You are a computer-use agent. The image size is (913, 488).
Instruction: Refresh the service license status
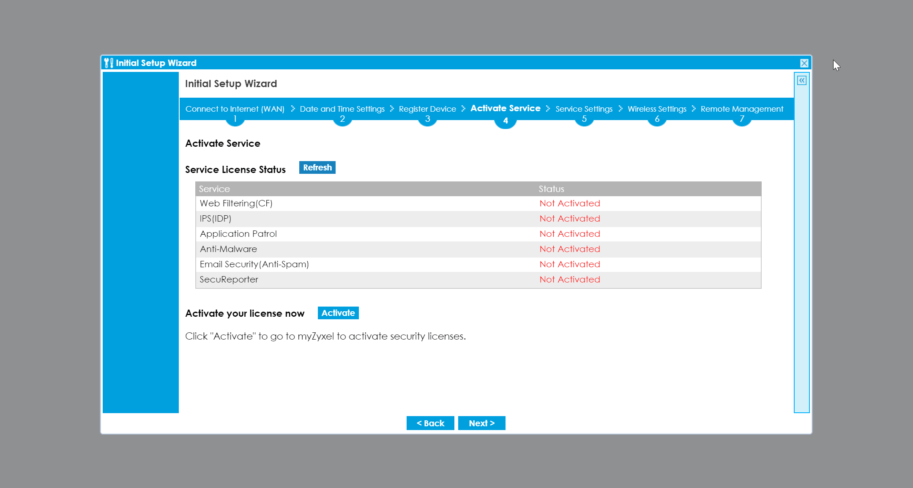[317, 167]
